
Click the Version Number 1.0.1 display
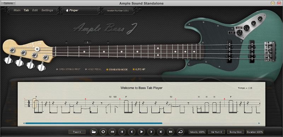[x=118, y=11]
